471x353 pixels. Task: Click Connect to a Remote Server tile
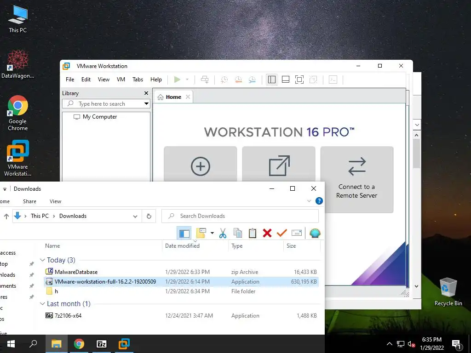(x=357, y=180)
